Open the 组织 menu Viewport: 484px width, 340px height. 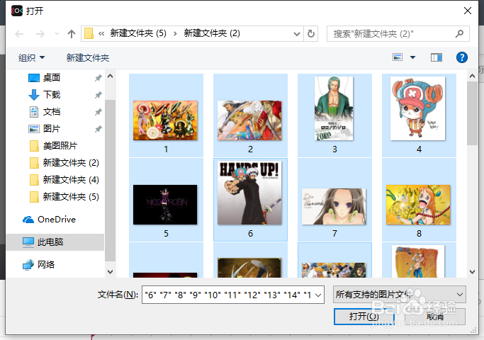pyautogui.click(x=31, y=57)
